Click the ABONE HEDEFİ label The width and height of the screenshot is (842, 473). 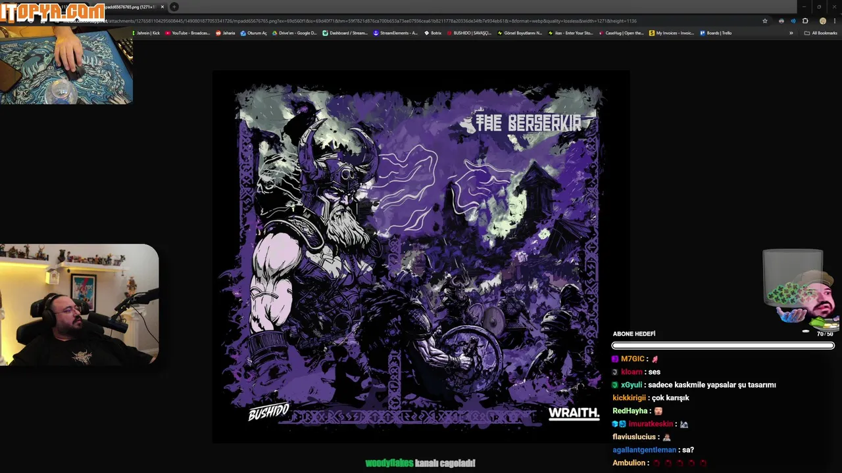634,334
